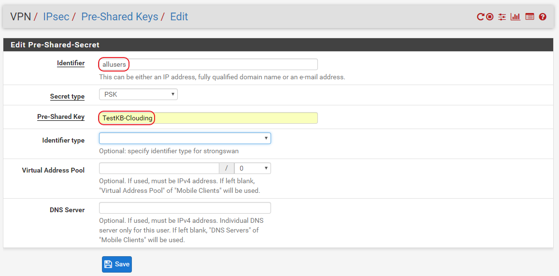Click the Edit Pre-Shared-Secret panel heading
This screenshot has height=276, width=559.
[x=55, y=45]
